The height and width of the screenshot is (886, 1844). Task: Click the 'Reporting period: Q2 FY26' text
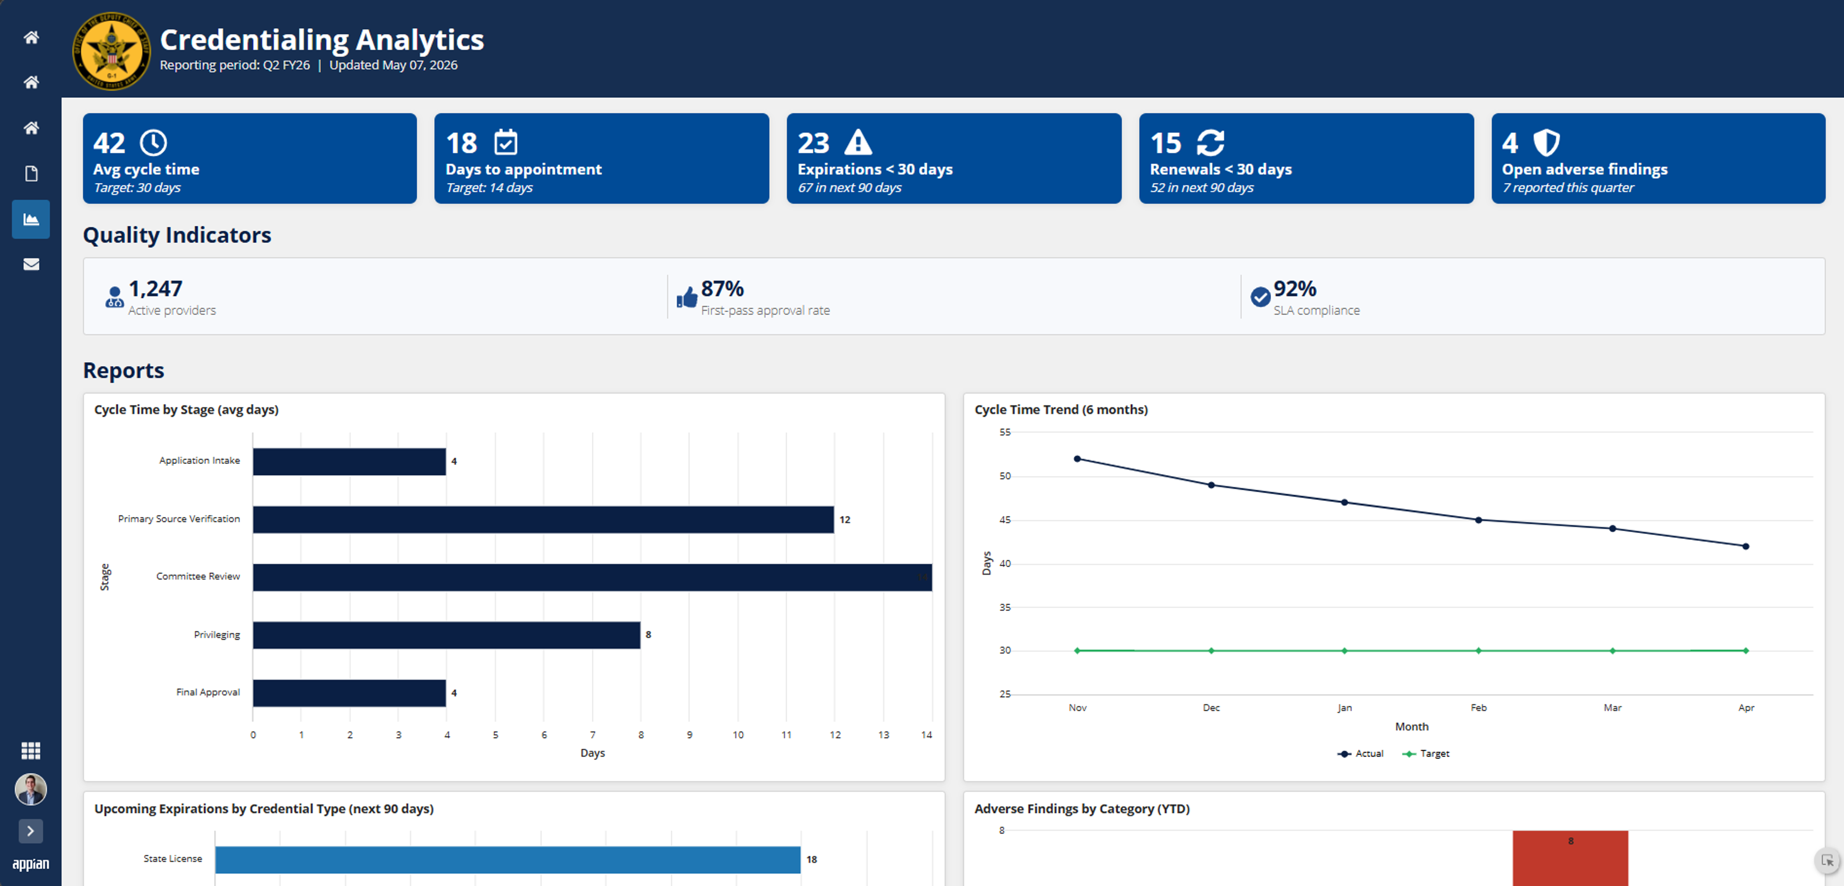pos(235,65)
